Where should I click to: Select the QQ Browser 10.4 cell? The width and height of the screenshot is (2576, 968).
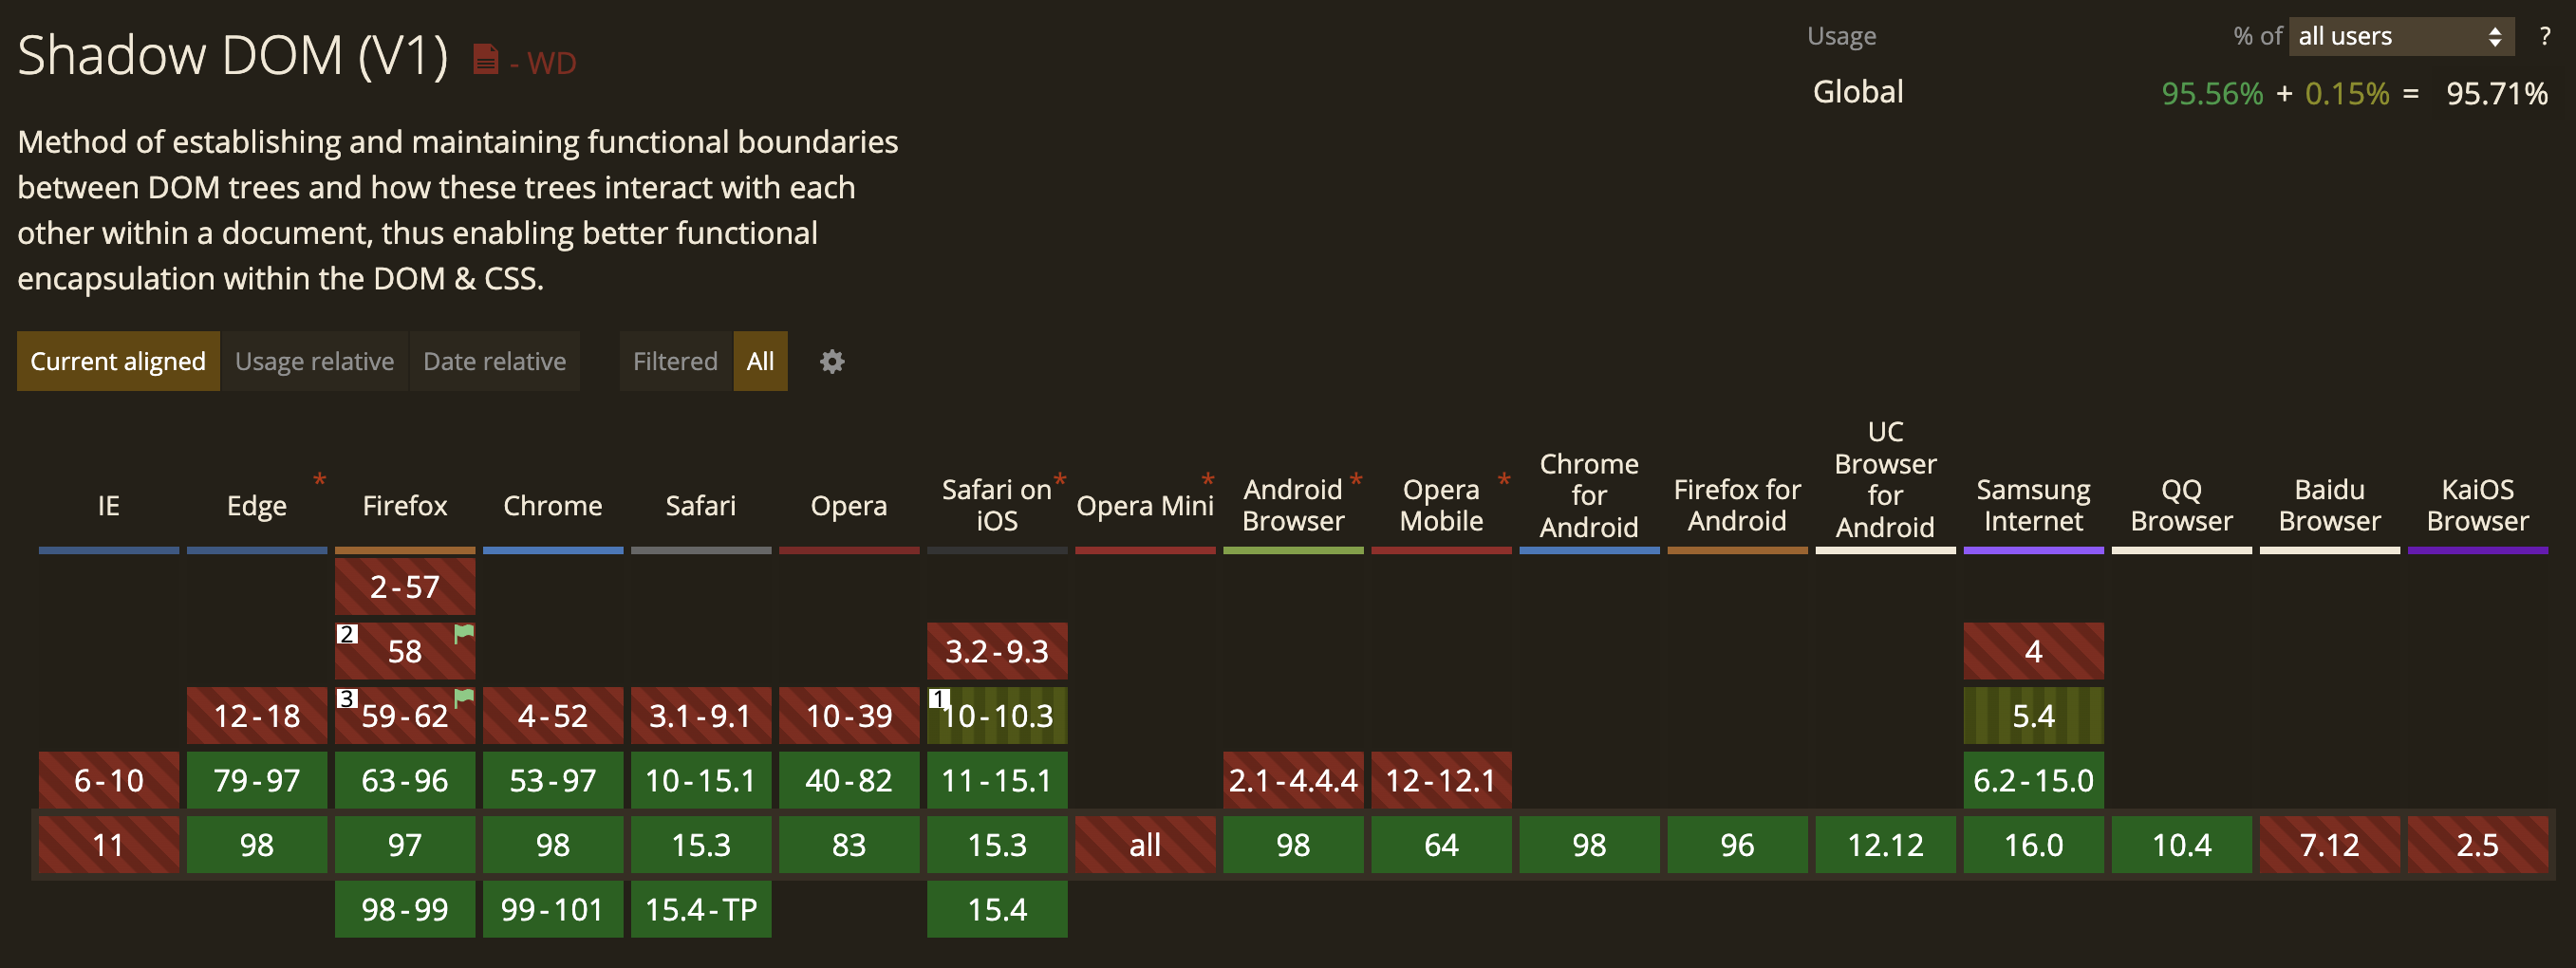[x=2181, y=845]
